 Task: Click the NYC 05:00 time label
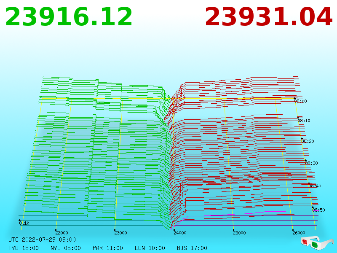[x=66, y=248]
